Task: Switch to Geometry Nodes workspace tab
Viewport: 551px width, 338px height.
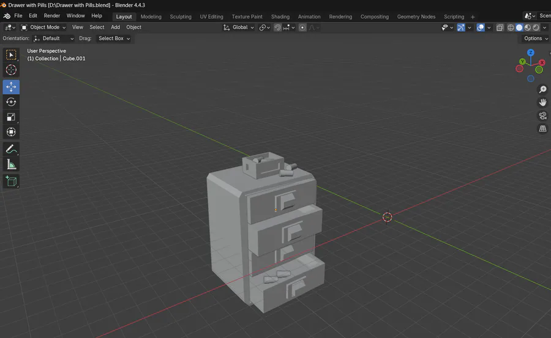Action: click(x=416, y=17)
